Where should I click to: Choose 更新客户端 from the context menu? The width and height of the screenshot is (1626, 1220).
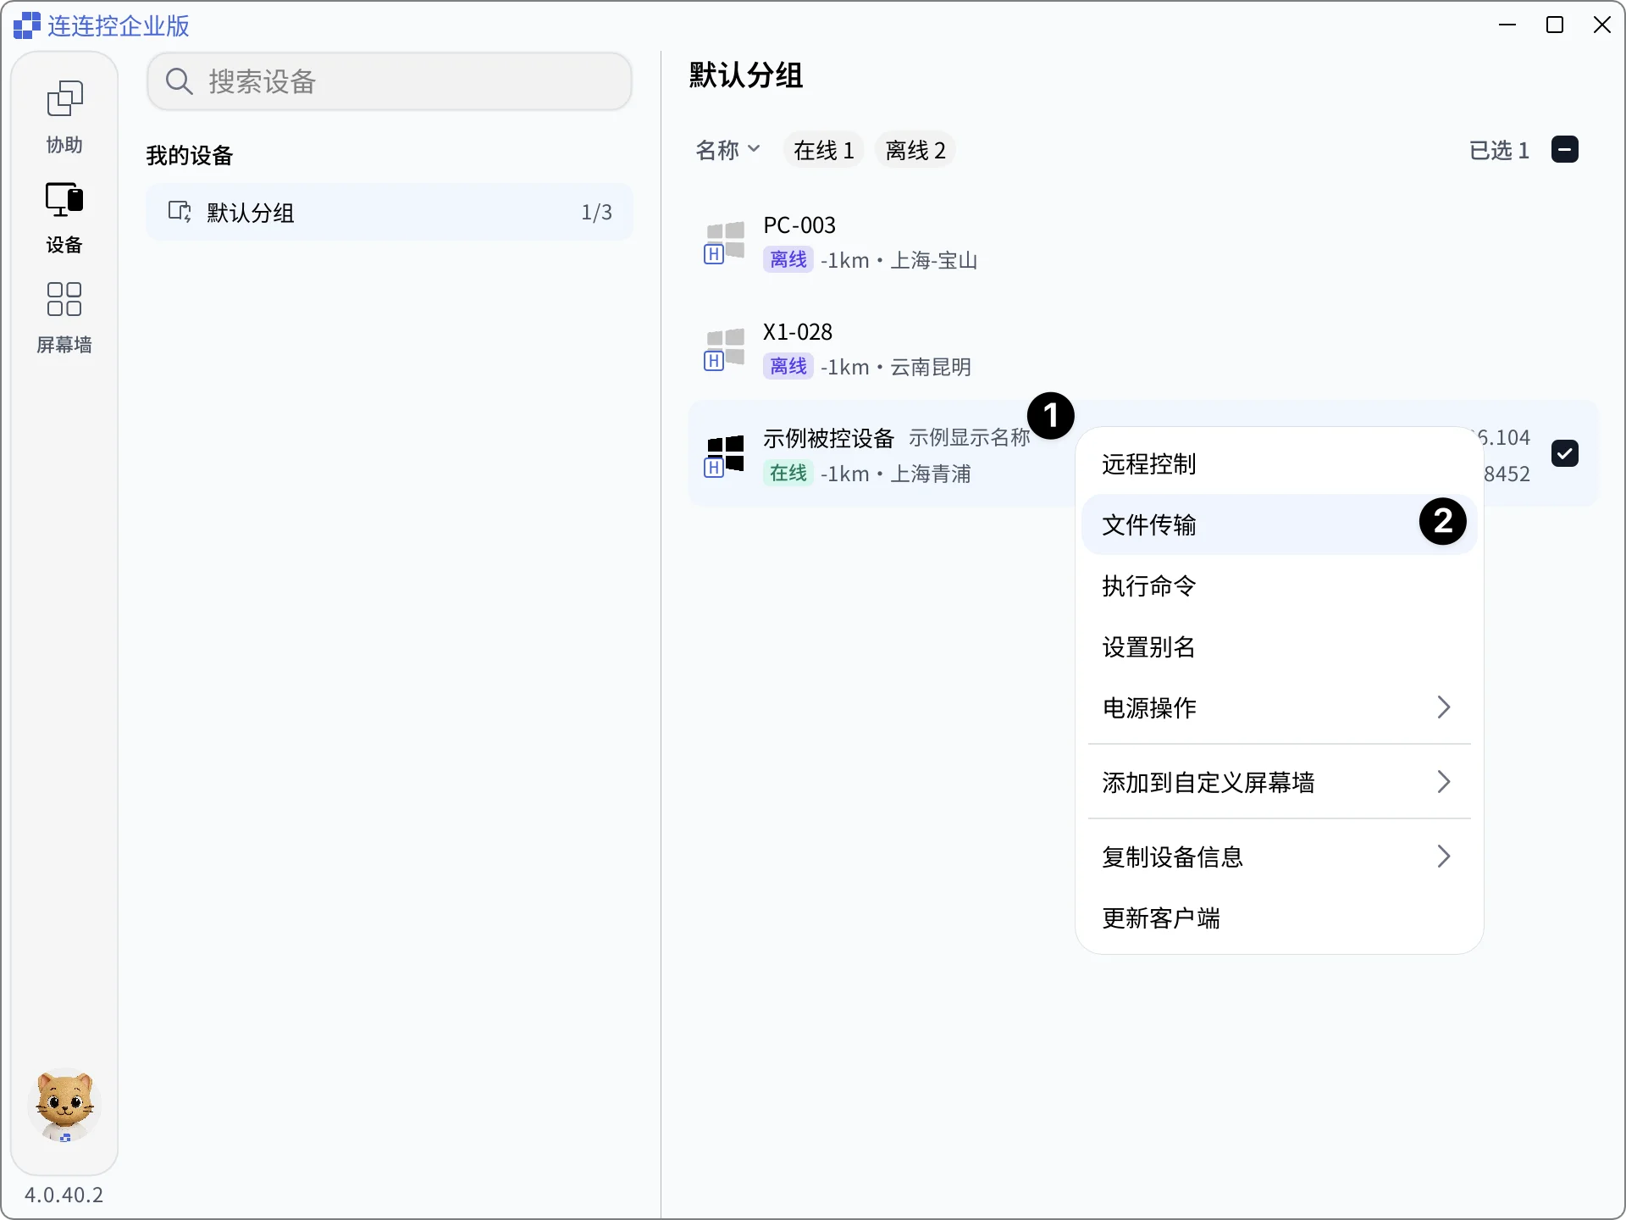1279,918
